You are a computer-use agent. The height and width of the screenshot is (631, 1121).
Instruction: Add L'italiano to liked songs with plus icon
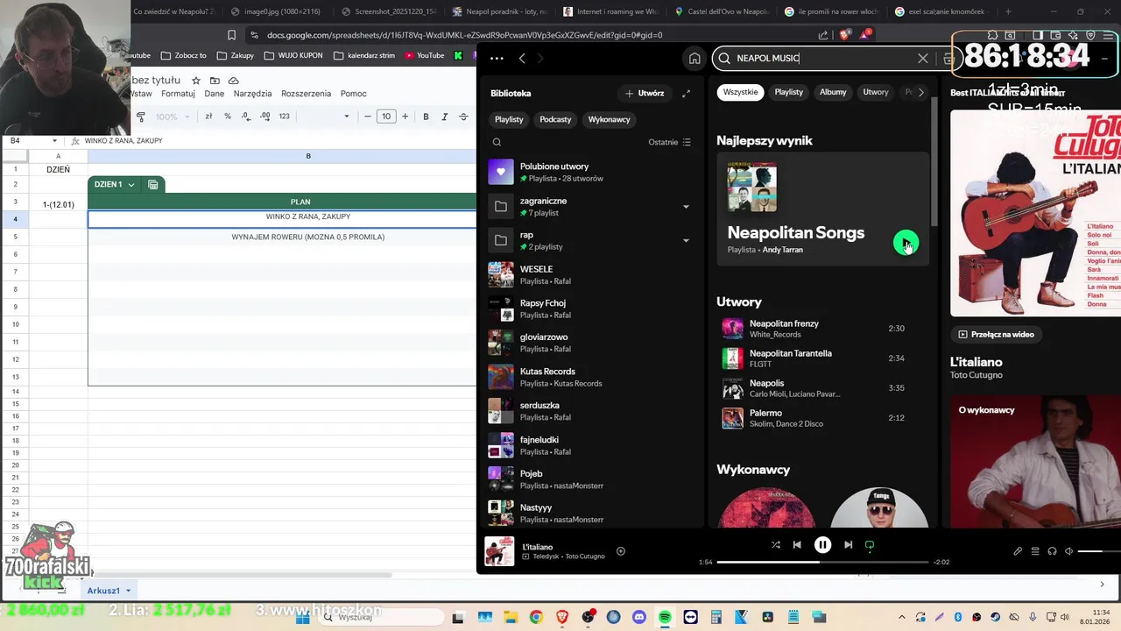[x=621, y=551]
